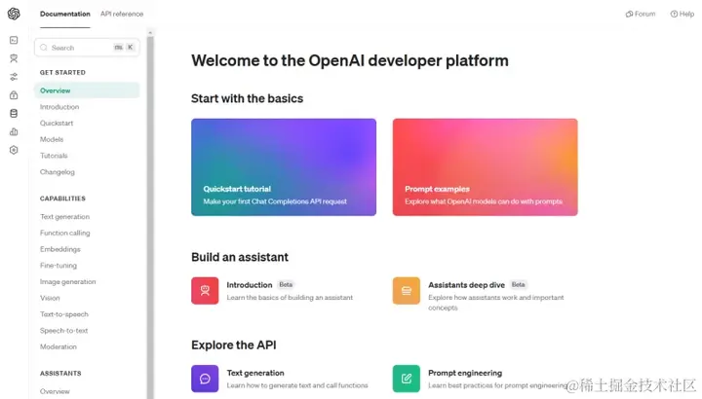
Task: Open the Usage chart icon in left rail
Action: pyautogui.click(x=14, y=131)
